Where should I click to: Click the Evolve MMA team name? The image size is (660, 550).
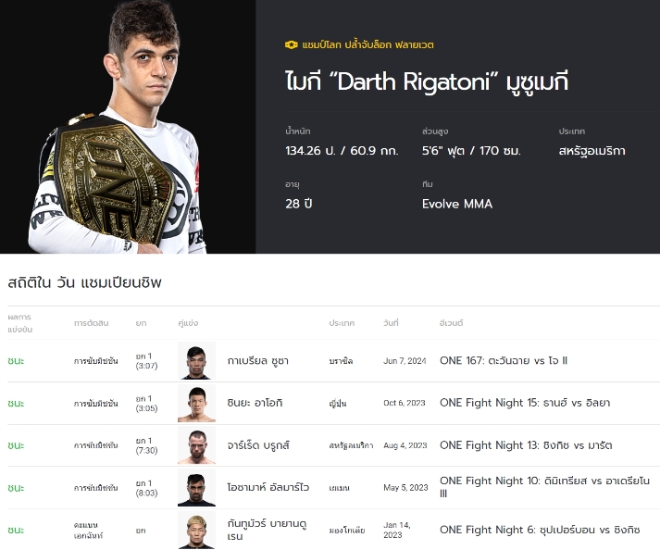pos(457,204)
